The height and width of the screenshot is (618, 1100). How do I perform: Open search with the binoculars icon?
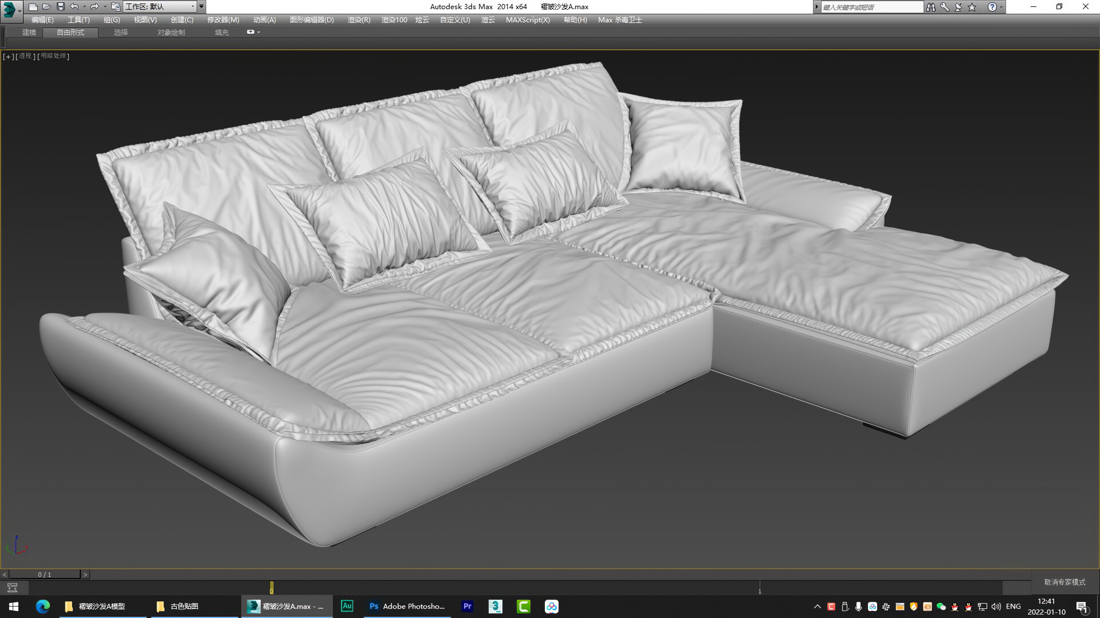coord(931,7)
